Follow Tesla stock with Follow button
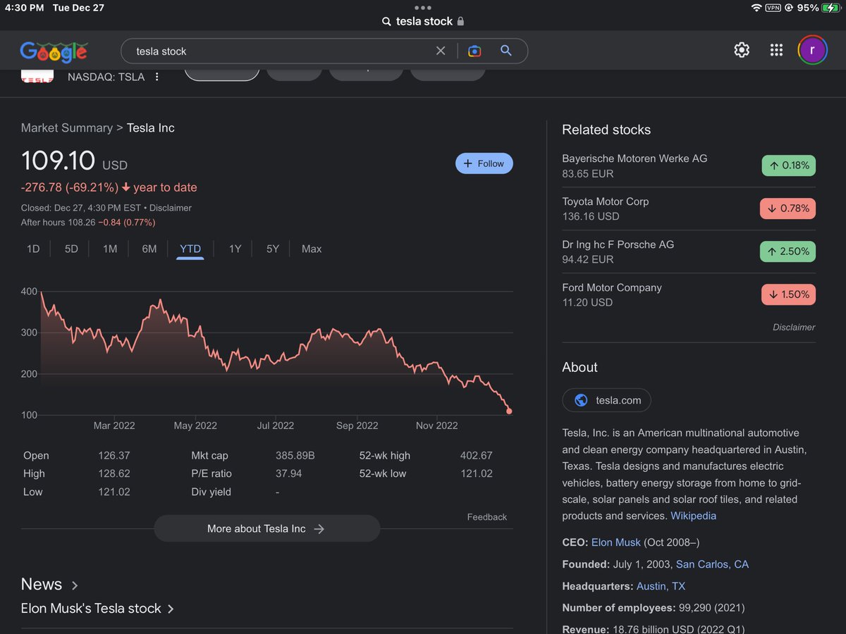 pyautogui.click(x=484, y=163)
